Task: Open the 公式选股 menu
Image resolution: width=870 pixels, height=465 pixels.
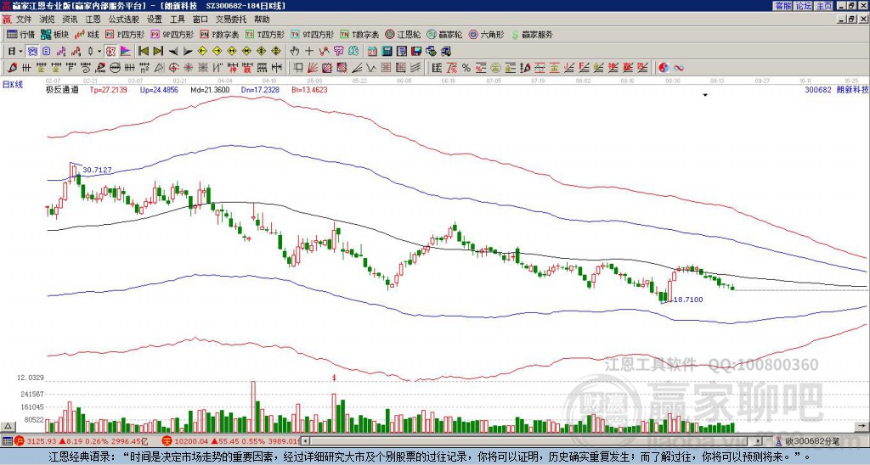Action: pyautogui.click(x=124, y=20)
